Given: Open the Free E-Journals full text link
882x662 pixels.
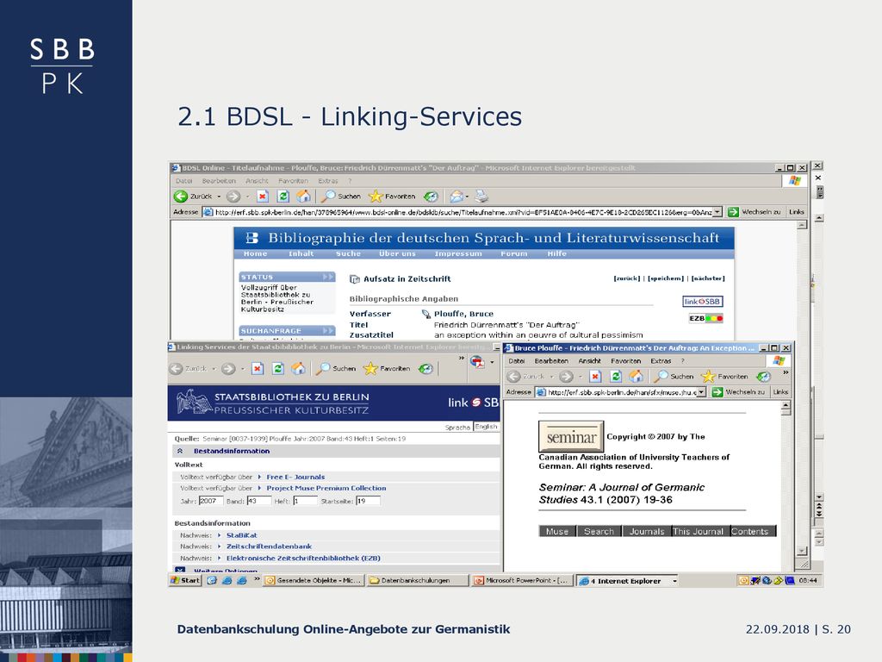Looking at the screenshot, I should click(x=295, y=477).
